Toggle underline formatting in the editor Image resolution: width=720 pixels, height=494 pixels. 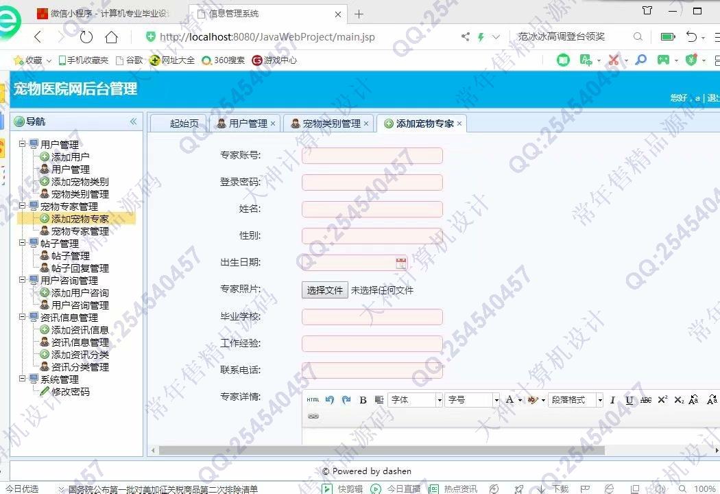pos(629,400)
